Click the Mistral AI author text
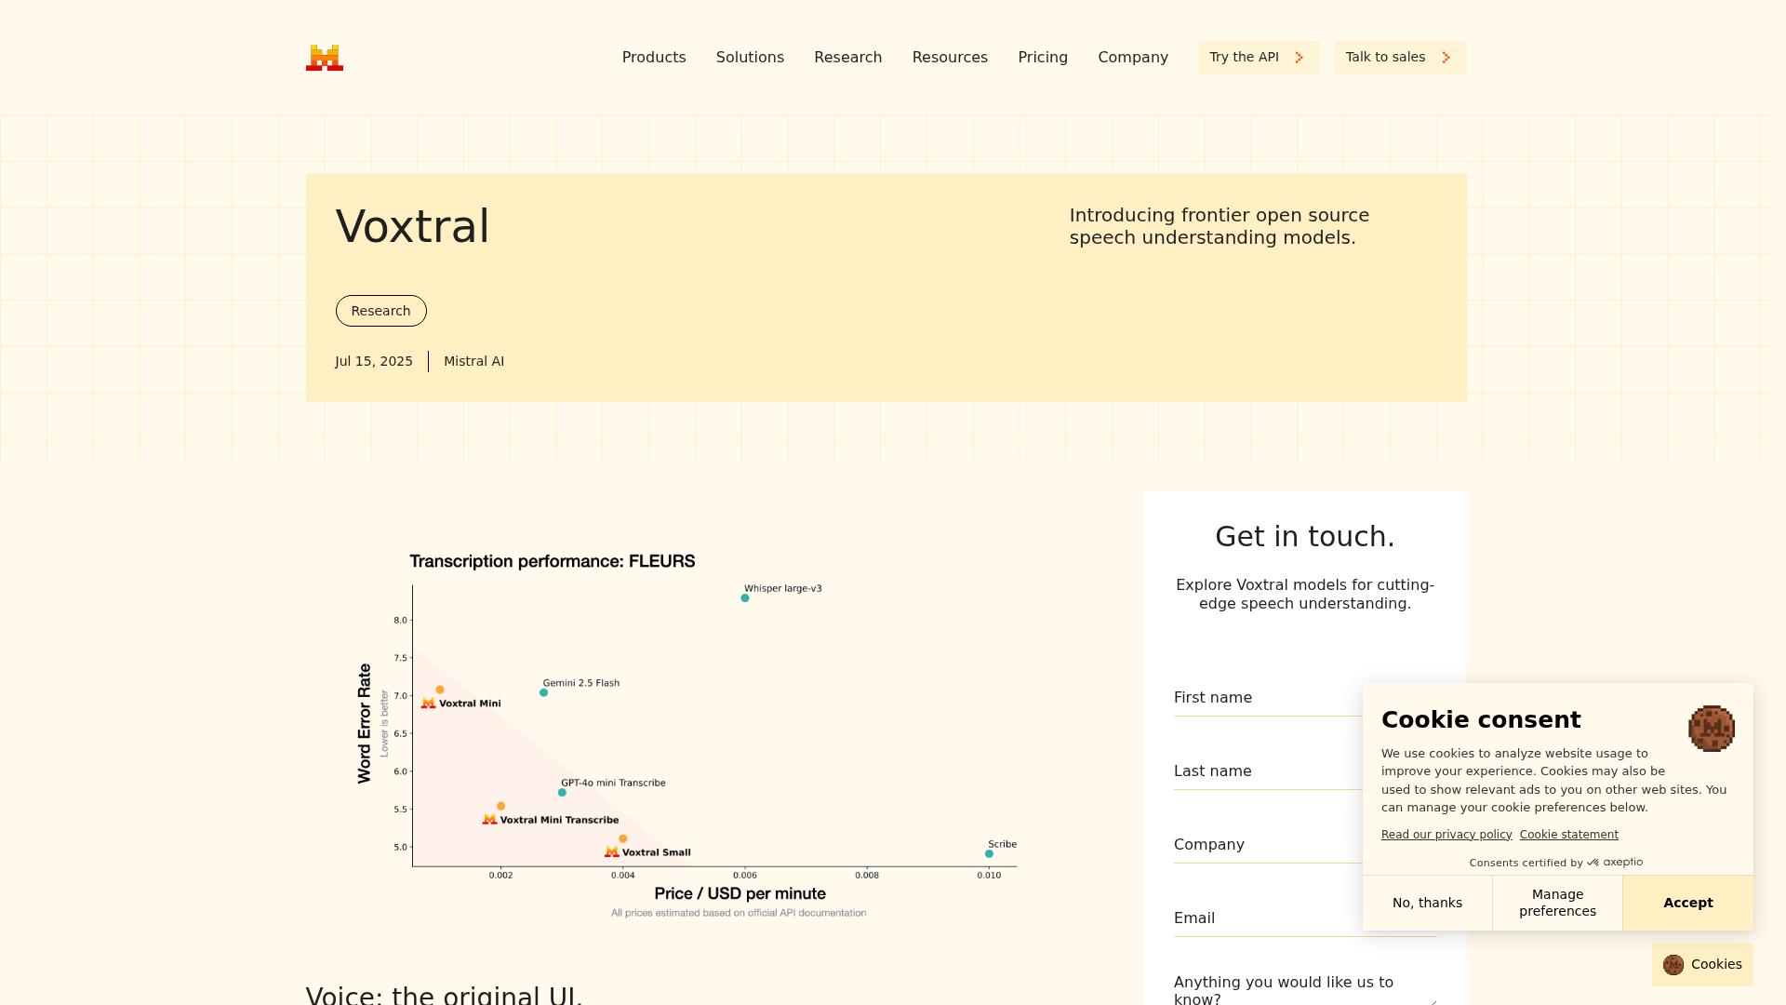The width and height of the screenshot is (1786, 1005). coord(473,361)
